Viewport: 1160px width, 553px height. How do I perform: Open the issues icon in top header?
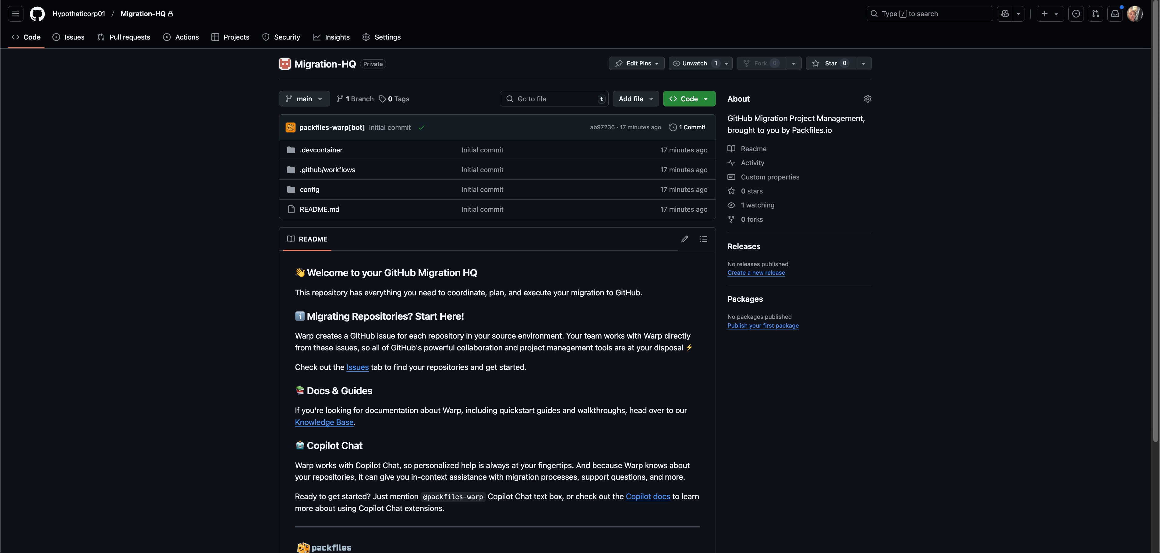point(1076,13)
